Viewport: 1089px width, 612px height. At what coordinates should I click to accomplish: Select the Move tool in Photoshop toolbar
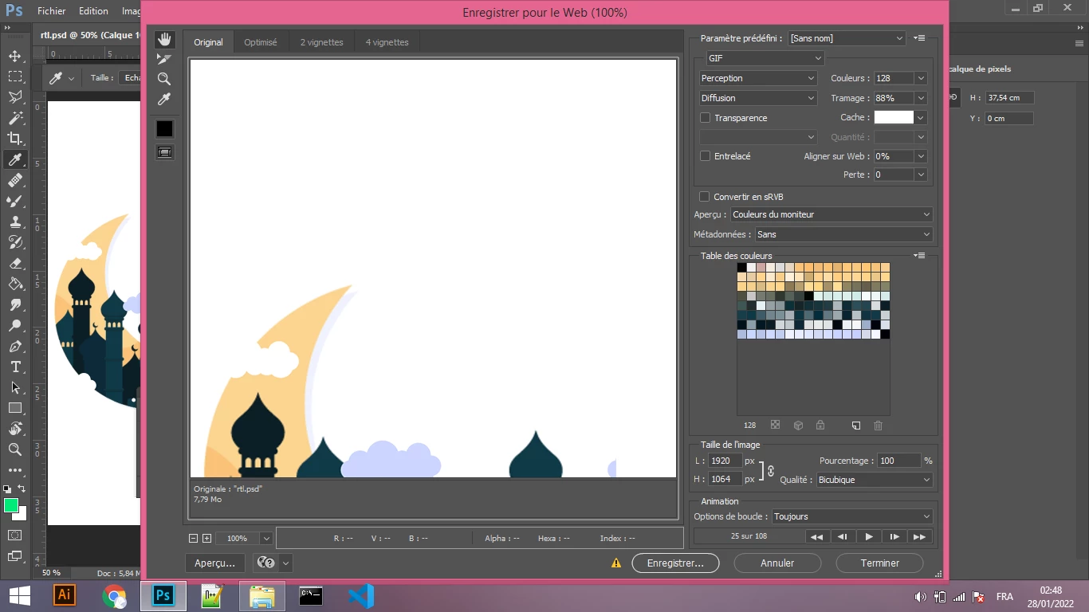click(14, 56)
